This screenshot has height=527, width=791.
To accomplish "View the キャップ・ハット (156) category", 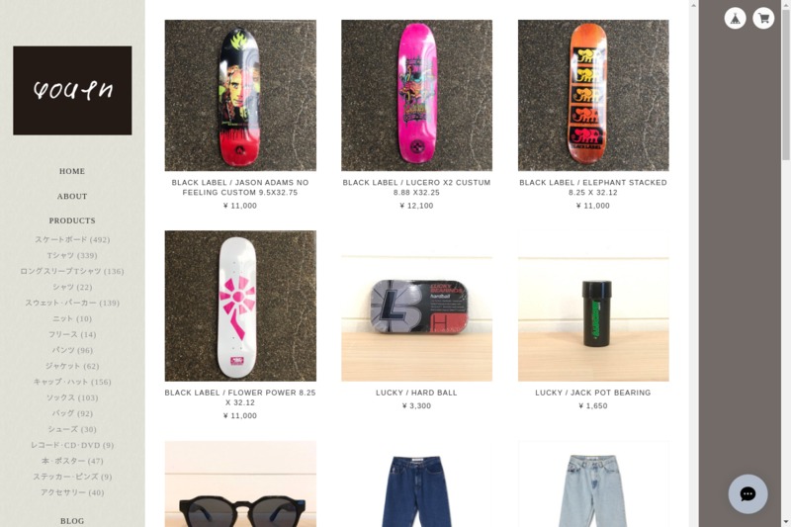I will pyautogui.click(x=72, y=382).
